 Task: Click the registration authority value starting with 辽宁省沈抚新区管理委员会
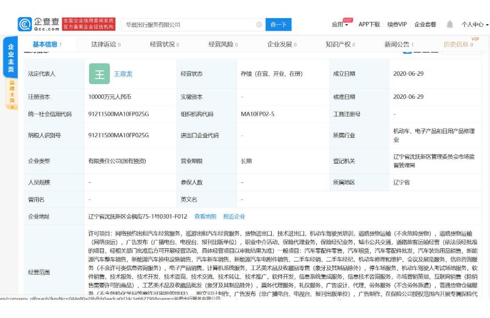pos(434,161)
